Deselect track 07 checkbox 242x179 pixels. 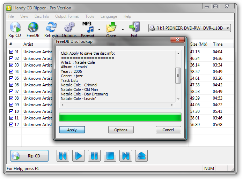pos(11,92)
